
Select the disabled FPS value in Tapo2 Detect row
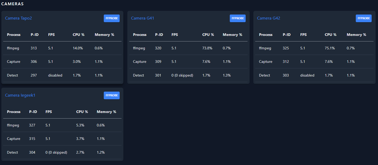click(55, 75)
